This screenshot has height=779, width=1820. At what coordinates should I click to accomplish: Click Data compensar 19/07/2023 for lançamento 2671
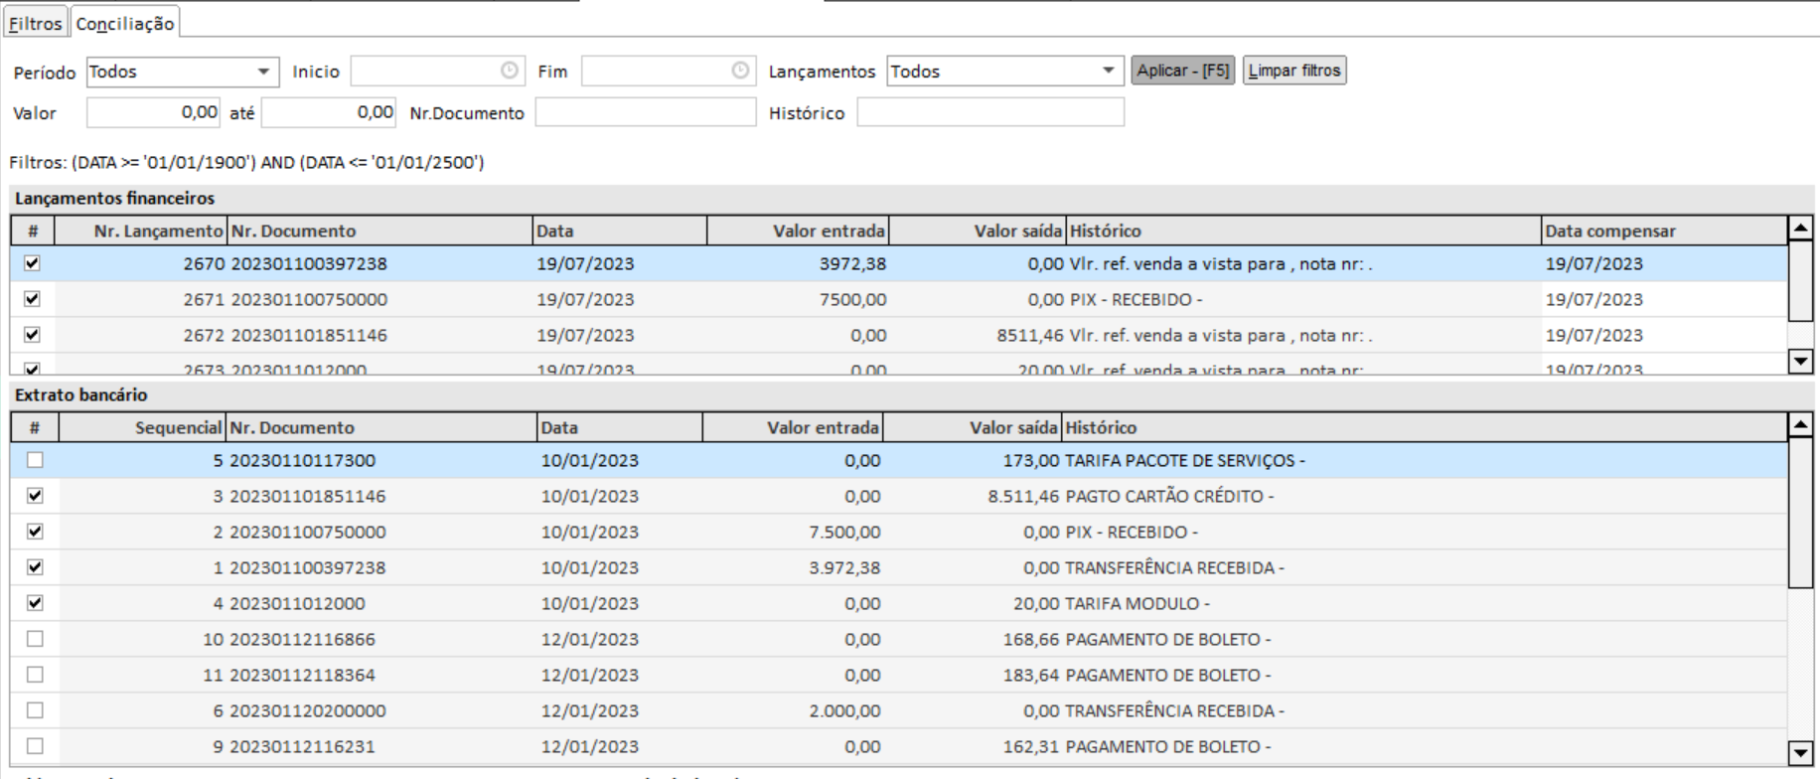tap(1593, 300)
